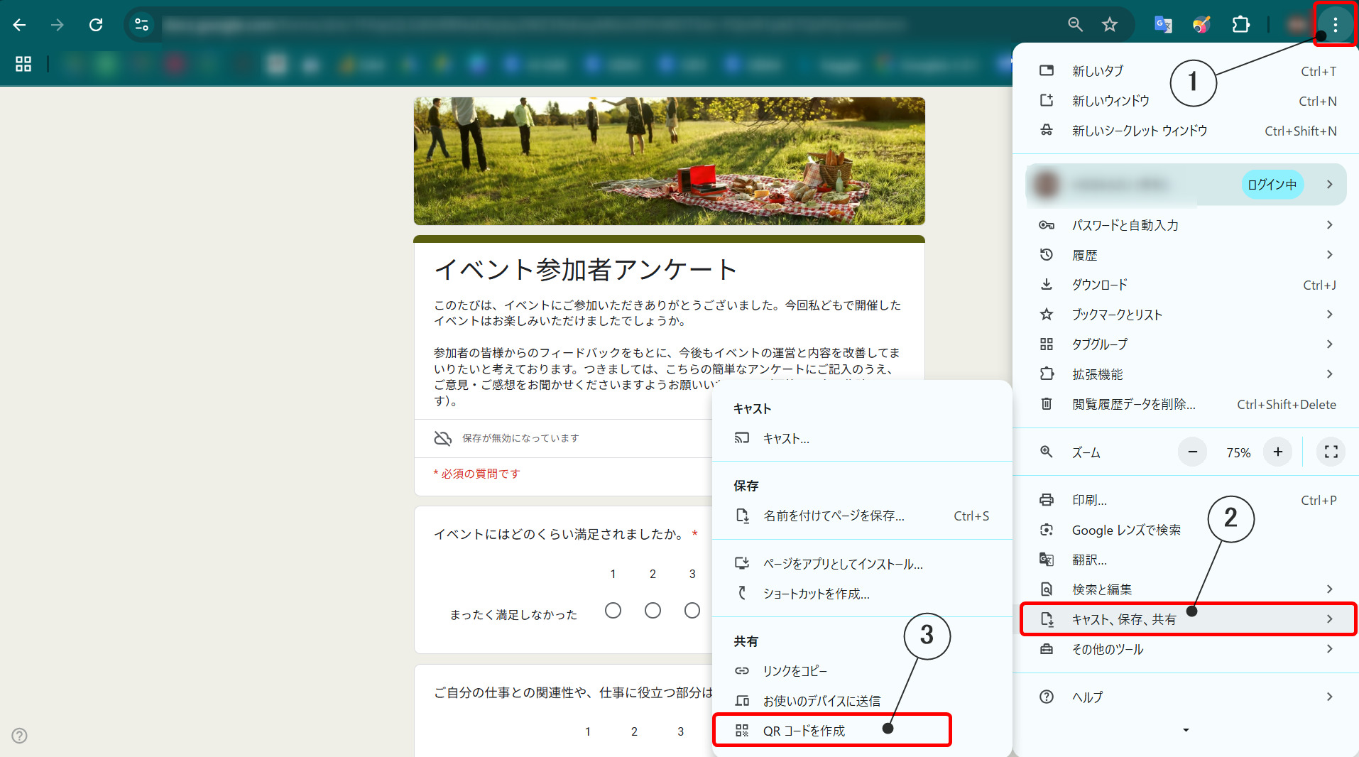The height and width of the screenshot is (757, 1359).
Task: Click the minus button to reduce zoom
Action: [x=1191, y=452]
